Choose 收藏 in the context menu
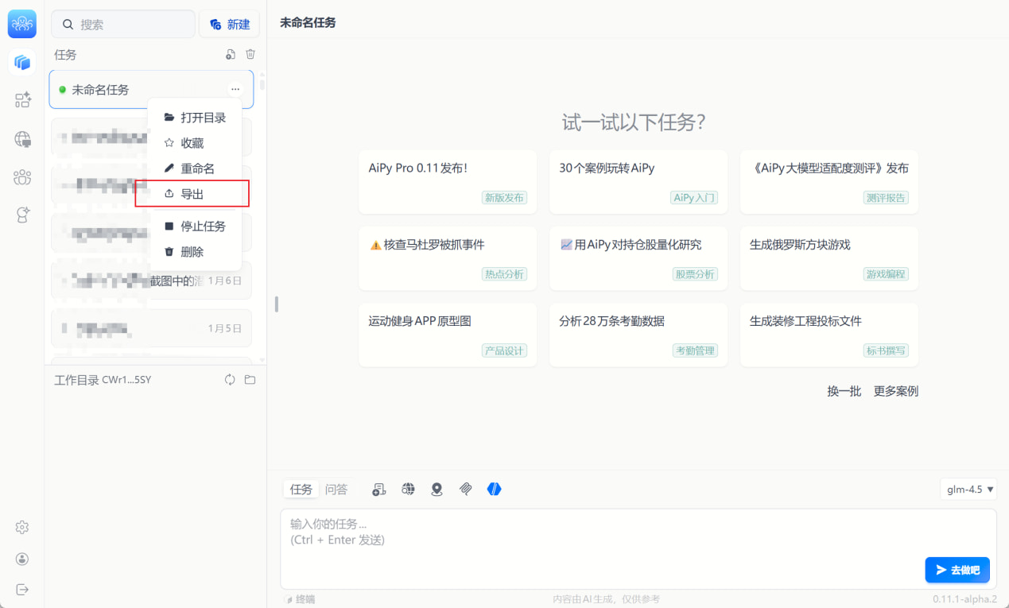 [x=195, y=143]
